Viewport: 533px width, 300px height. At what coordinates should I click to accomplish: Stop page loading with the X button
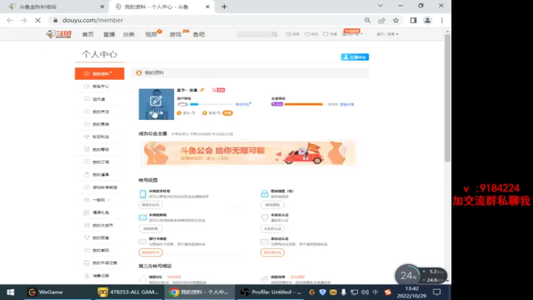click(x=38, y=21)
